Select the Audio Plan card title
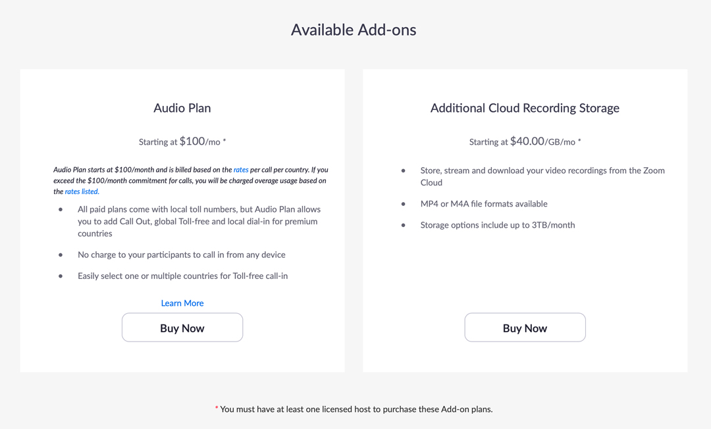The image size is (711, 429). click(182, 108)
